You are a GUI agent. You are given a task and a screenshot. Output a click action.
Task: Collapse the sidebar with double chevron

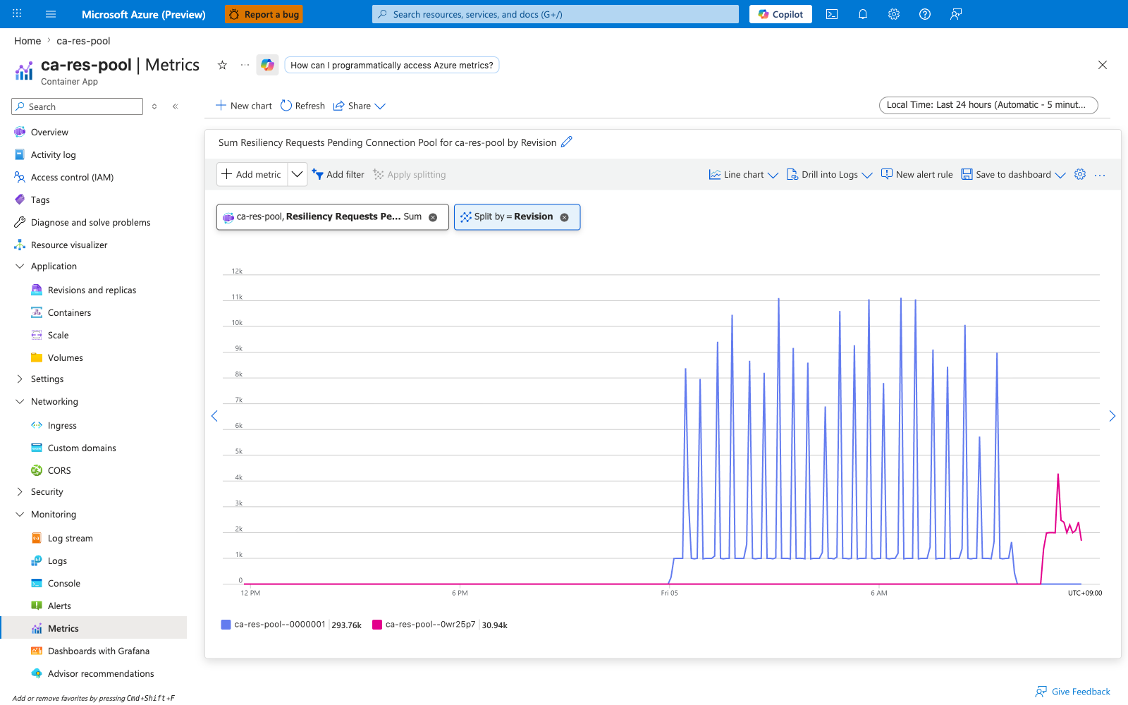click(176, 106)
